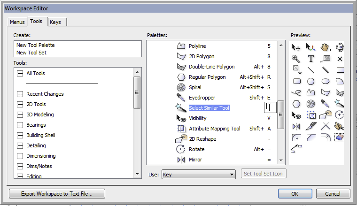This screenshot has width=357, height=206.
Task: Select the Eraser icon in Preview palette
Action: click(x=340, y=137)
